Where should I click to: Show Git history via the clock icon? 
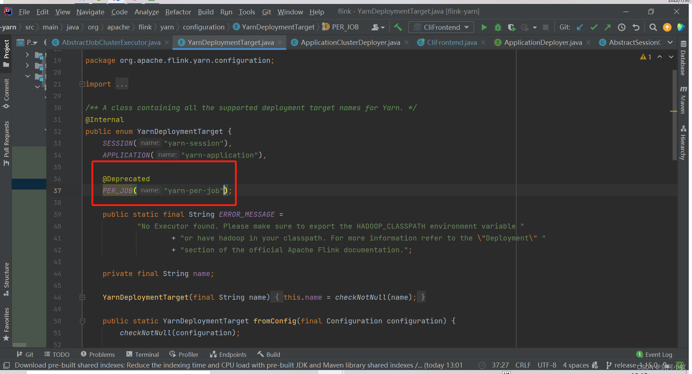622,27
